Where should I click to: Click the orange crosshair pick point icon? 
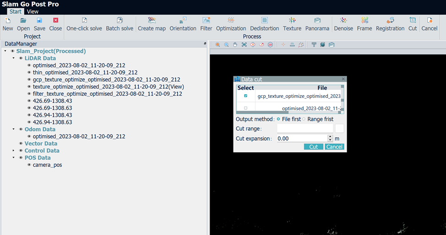[283, 45]
